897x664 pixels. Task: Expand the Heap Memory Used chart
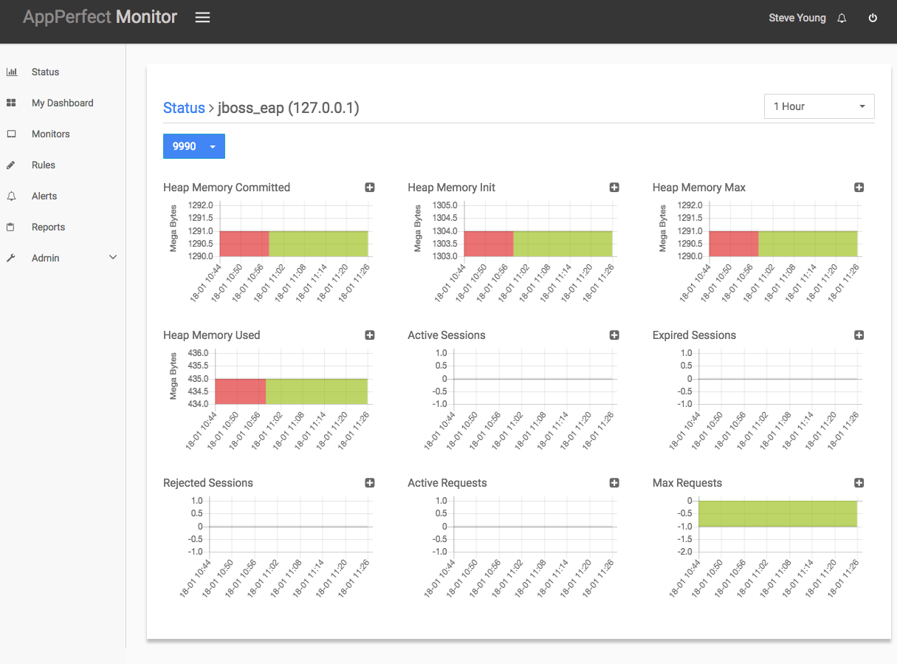370,335
